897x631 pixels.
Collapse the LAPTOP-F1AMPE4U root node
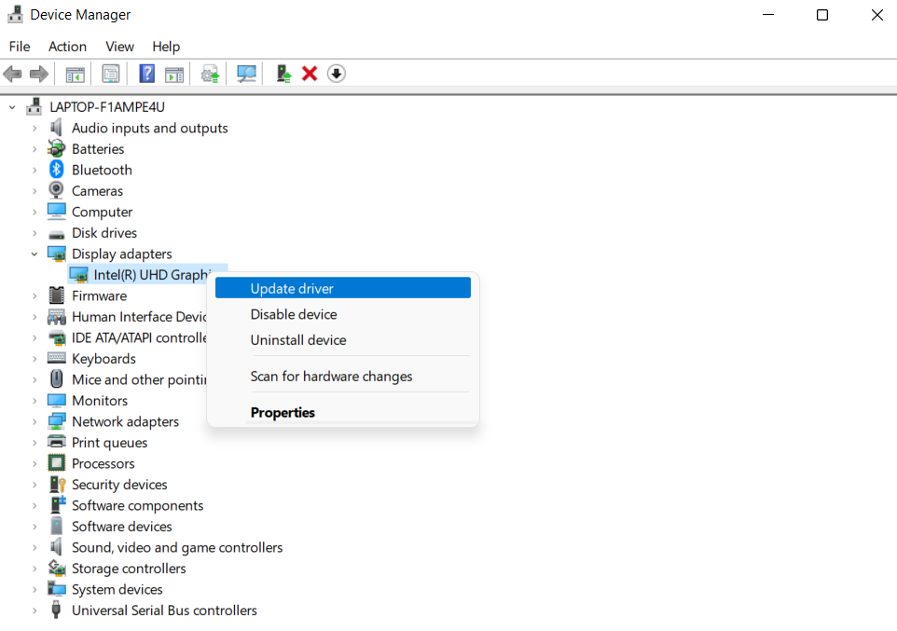12,107
